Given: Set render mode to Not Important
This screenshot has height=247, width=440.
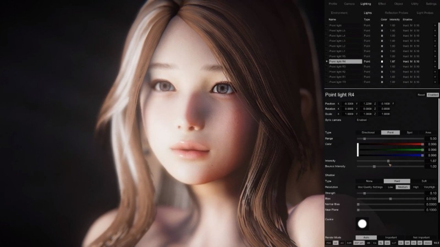Looking at the screenshot, I should click(421, 238).
